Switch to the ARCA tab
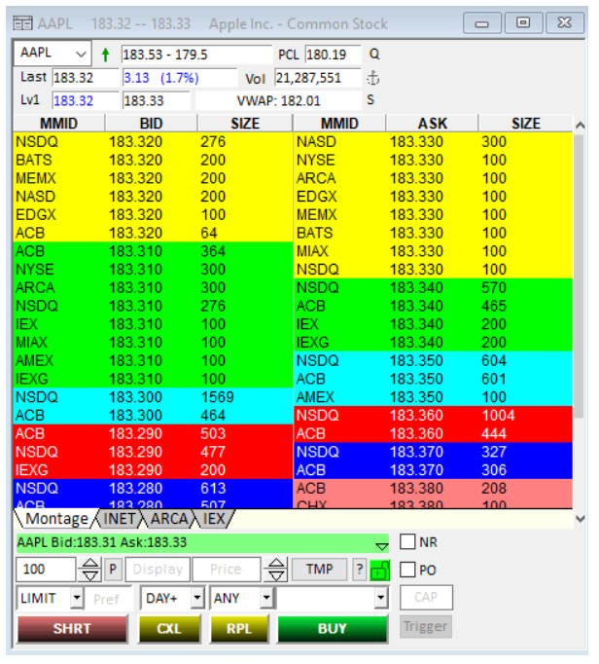This screenshot has height=664, width=599. click(169, 519)
